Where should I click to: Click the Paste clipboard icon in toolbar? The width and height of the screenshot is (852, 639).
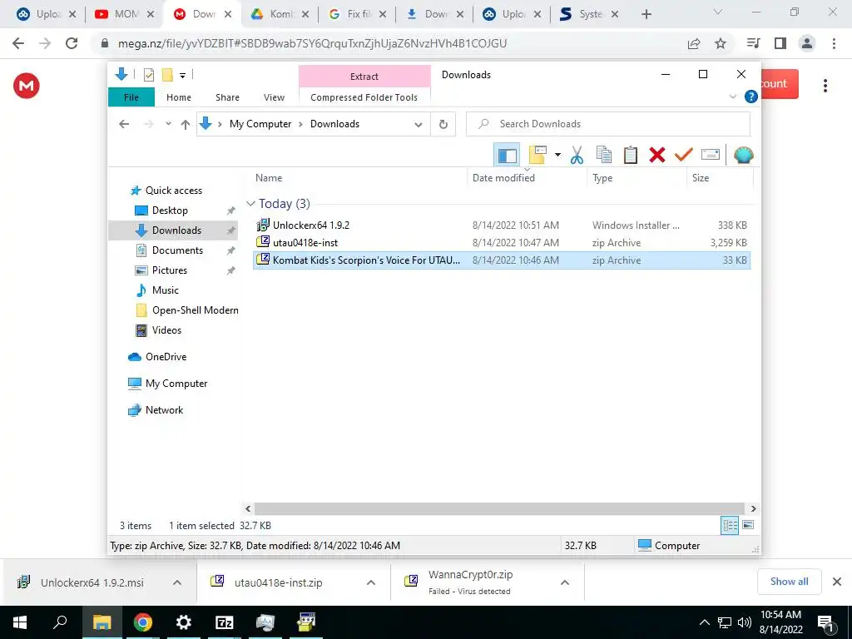631,156
